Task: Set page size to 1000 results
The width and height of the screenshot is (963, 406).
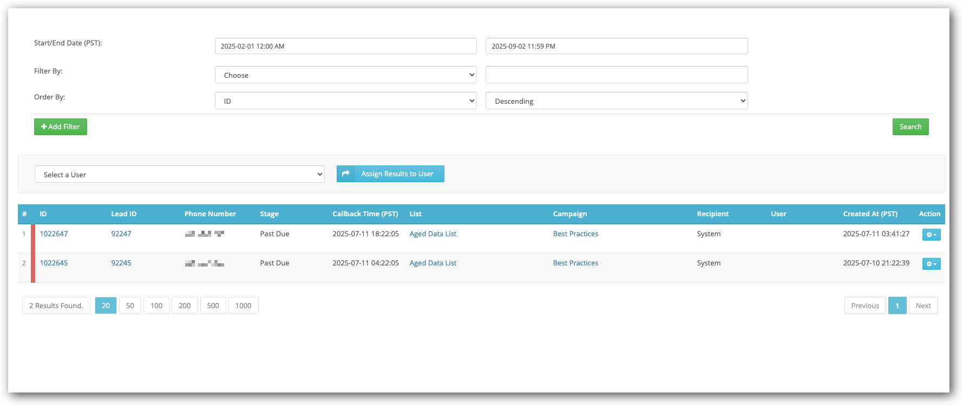Action: (243, 306)
